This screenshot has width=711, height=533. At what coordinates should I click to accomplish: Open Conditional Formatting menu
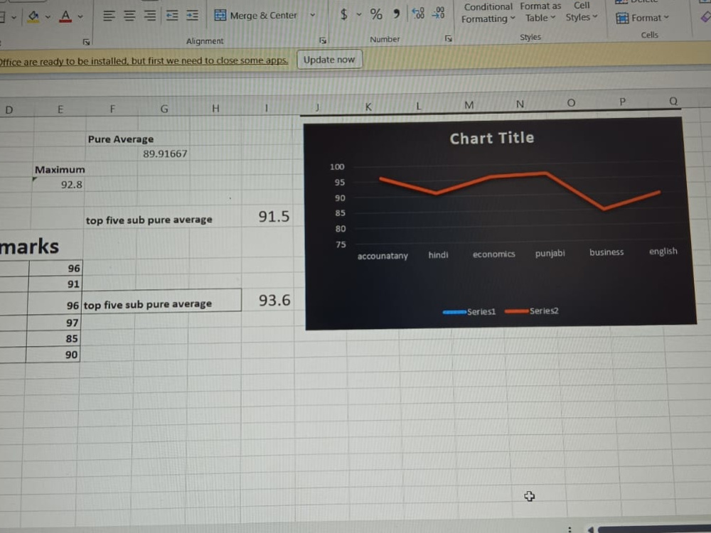(488, 13)
